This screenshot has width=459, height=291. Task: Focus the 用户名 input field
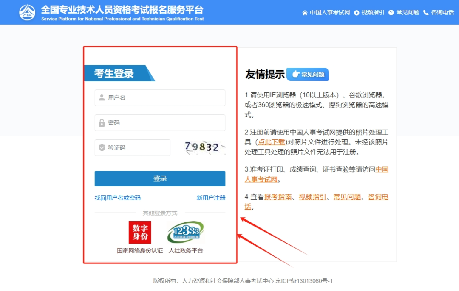pos(160,98)
